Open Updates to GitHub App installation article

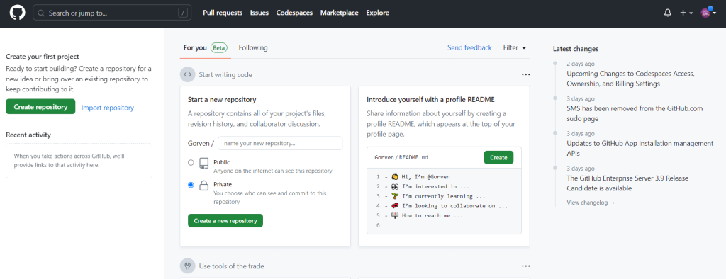(640, 148)
